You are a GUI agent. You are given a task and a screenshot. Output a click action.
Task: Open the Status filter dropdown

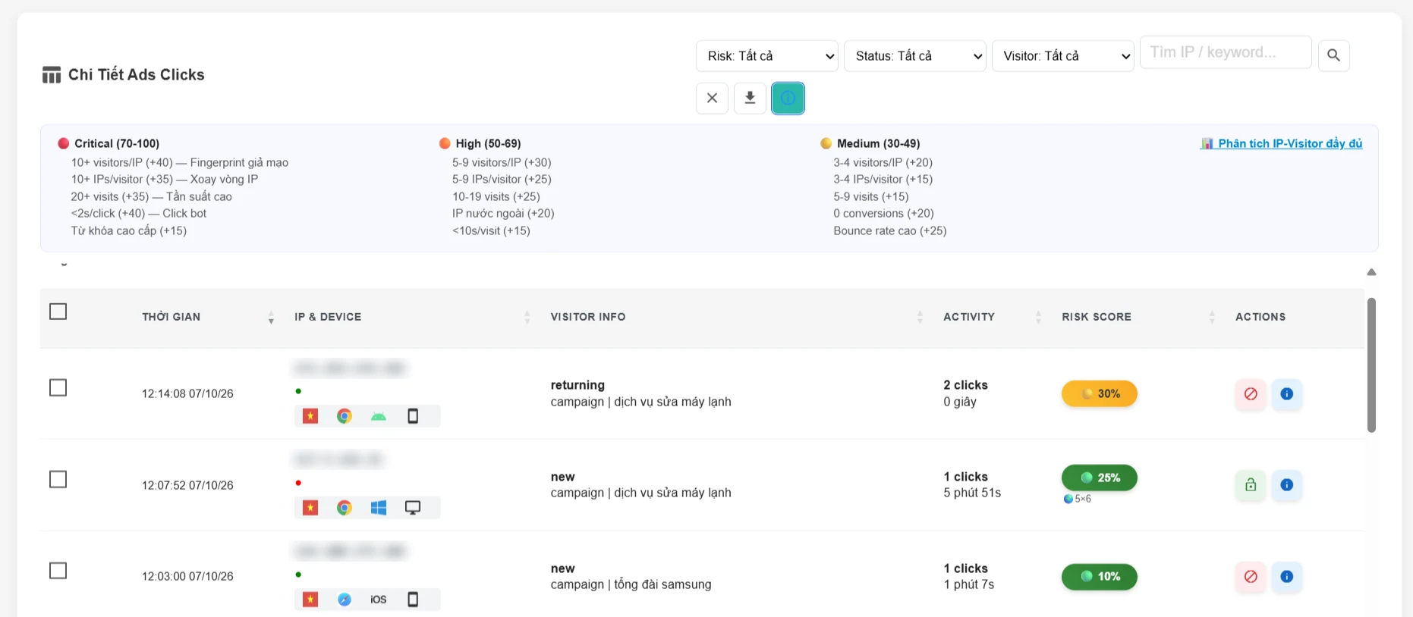[915, 56]
